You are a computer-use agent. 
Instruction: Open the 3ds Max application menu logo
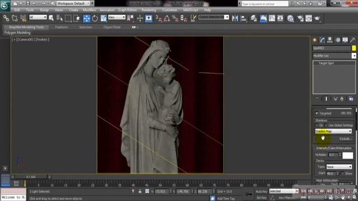coord(4,6)
